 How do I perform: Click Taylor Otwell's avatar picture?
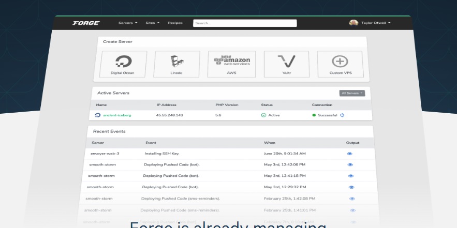click(x=353, y=23)
